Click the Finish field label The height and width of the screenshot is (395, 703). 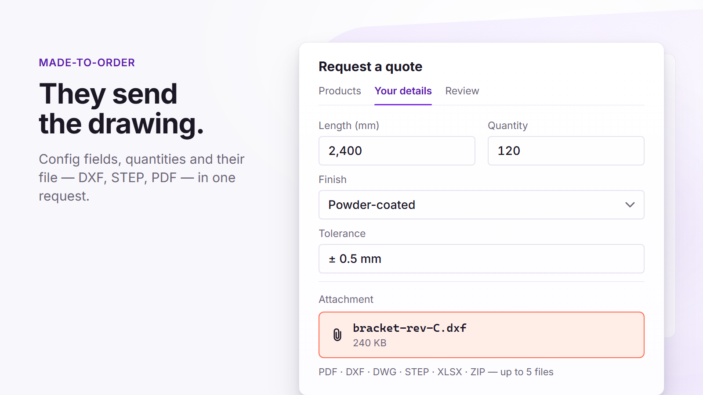tap(333, 180)
